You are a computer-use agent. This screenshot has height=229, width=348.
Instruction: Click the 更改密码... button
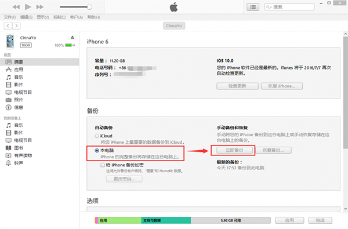coord(124,179)
